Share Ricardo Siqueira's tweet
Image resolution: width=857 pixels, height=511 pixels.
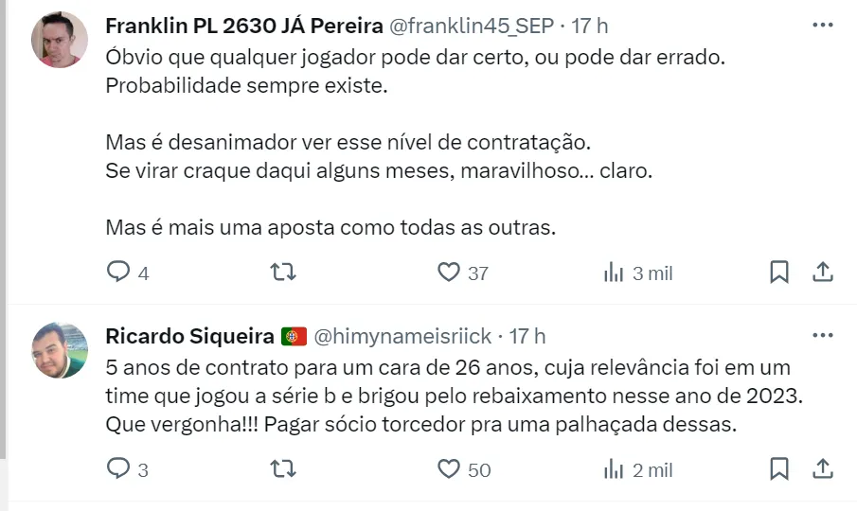[824, 468]
